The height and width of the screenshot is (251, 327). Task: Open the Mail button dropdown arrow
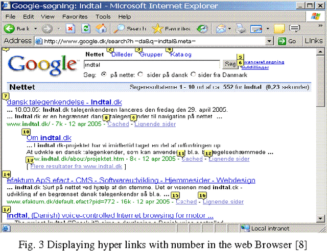[229, 29]
